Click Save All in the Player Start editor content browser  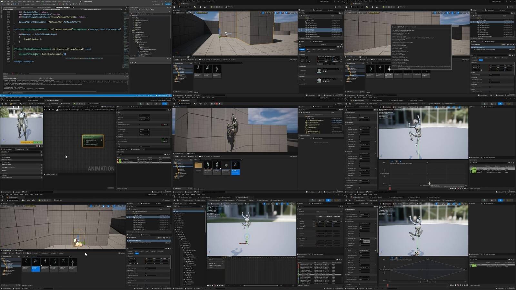pos(19,253)
